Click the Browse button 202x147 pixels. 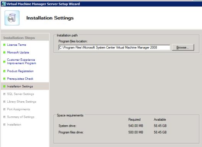183,47
